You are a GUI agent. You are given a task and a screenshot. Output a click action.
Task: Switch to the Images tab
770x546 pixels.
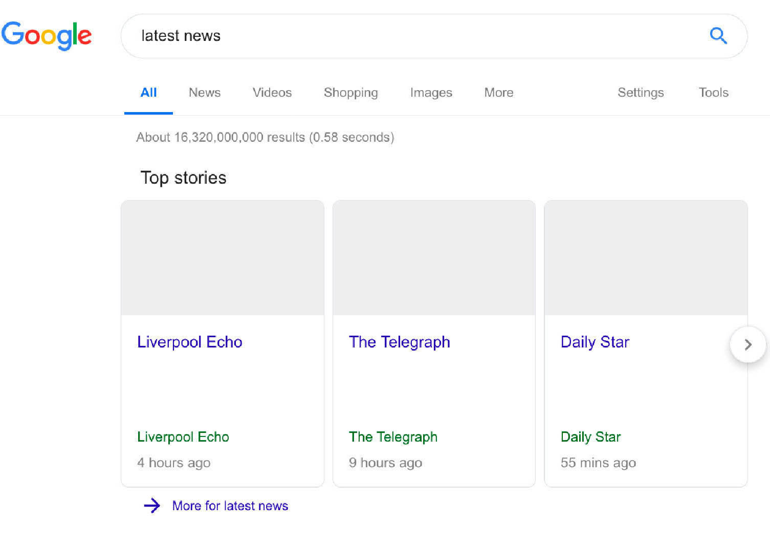(x=431, y=93)
